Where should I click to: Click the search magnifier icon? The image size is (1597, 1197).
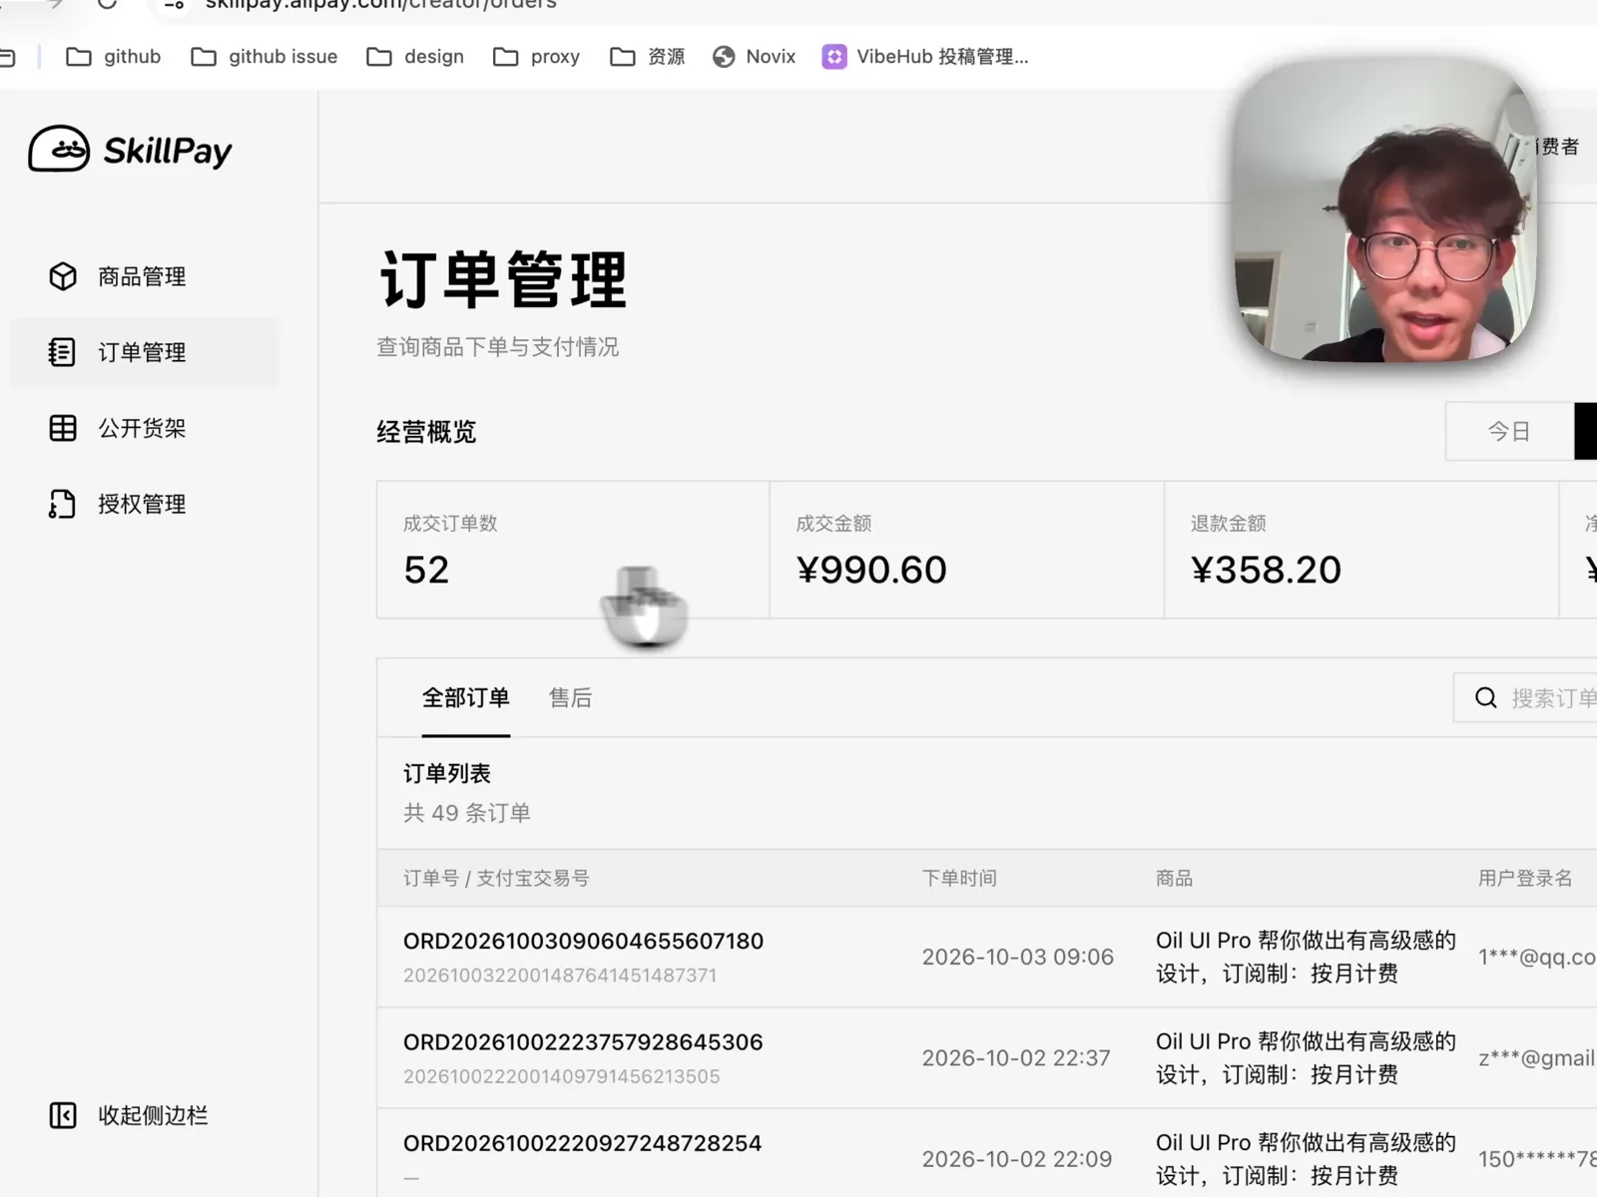pos(1486,698)
